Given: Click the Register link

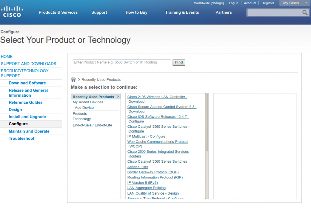Looking at the screenshot, I should (268, 3).
